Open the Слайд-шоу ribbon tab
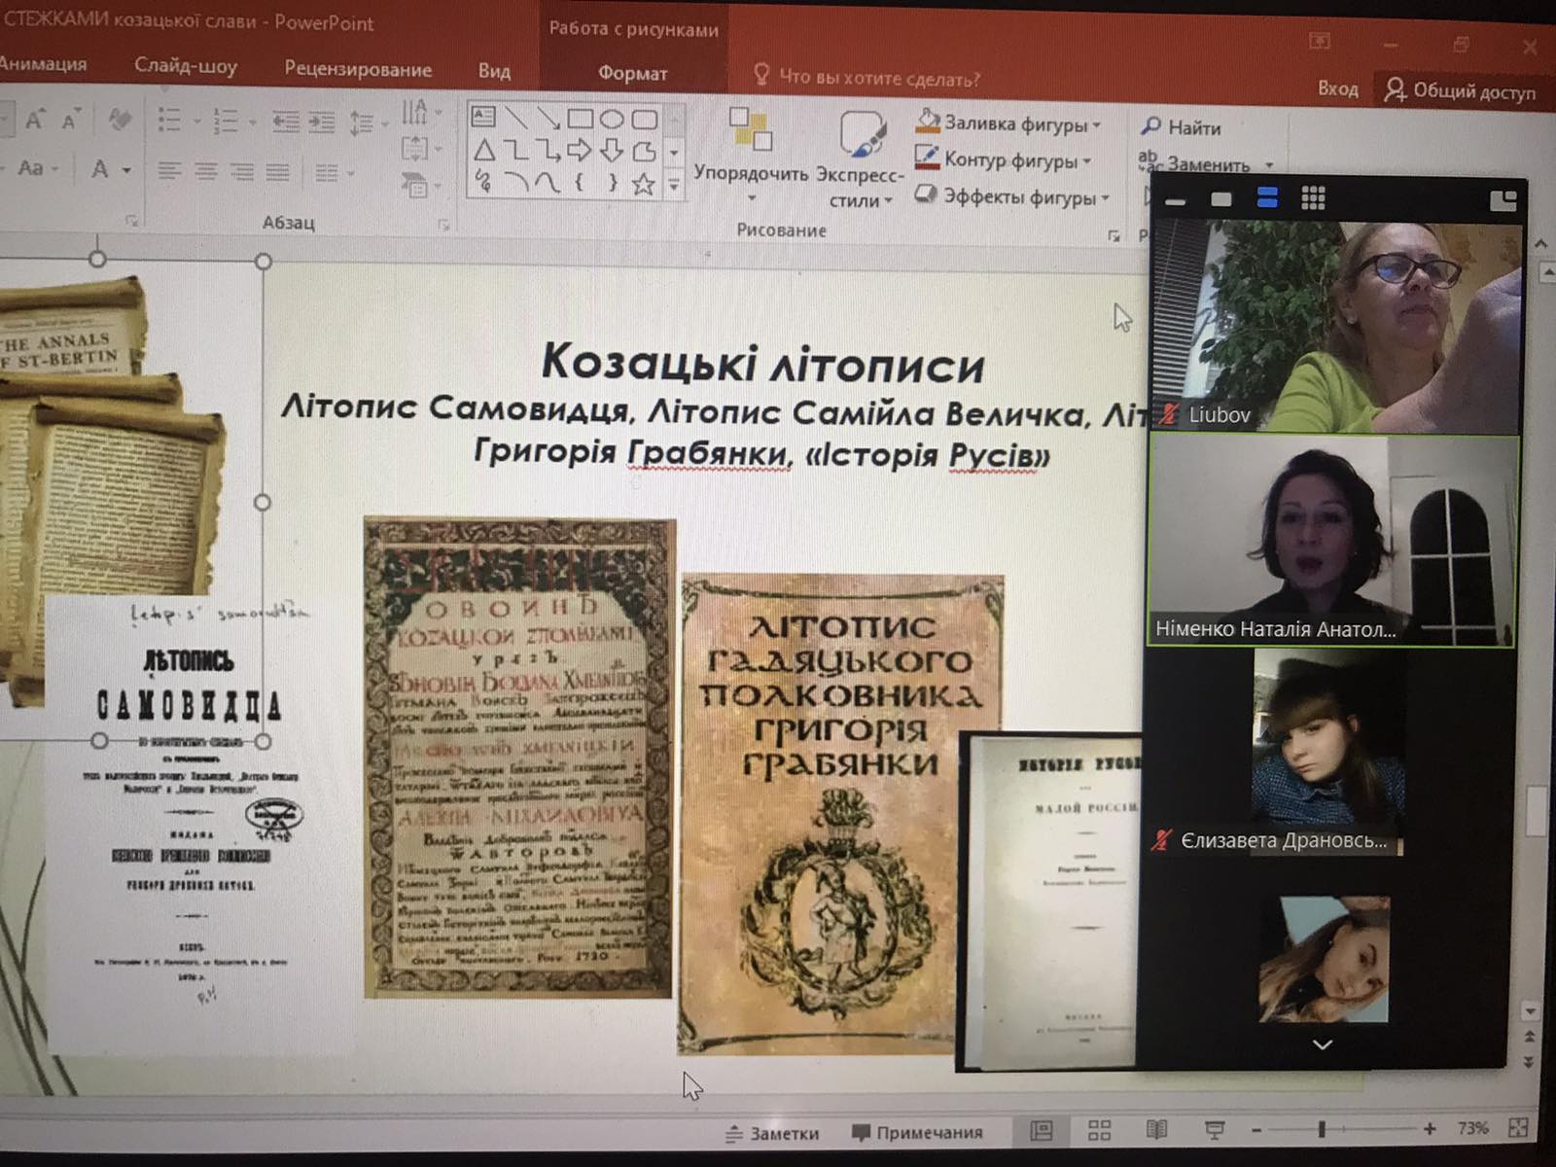This screenshot has height=1167, width=1556. pyautogui.click(x=185, y=66)
